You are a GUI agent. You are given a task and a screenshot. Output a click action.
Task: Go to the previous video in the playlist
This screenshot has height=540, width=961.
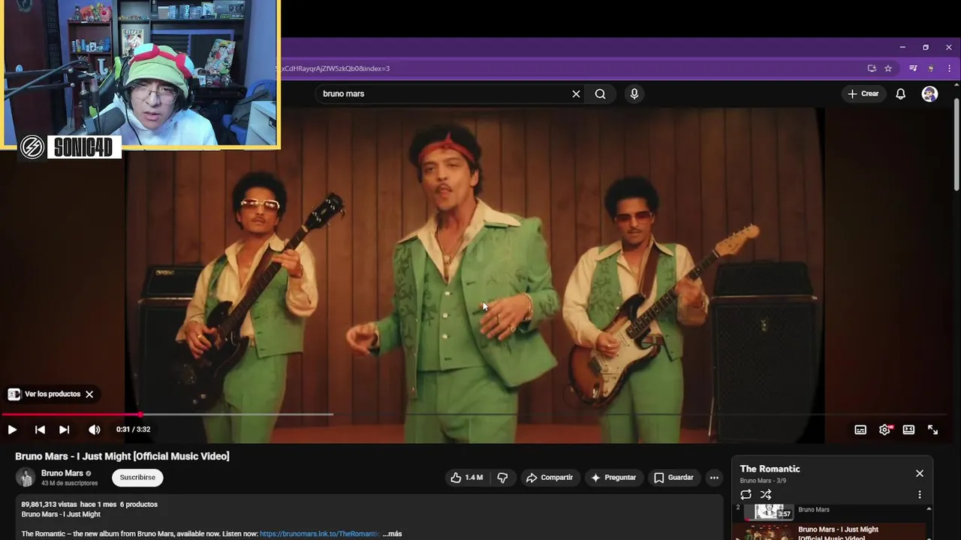point(40,430)
